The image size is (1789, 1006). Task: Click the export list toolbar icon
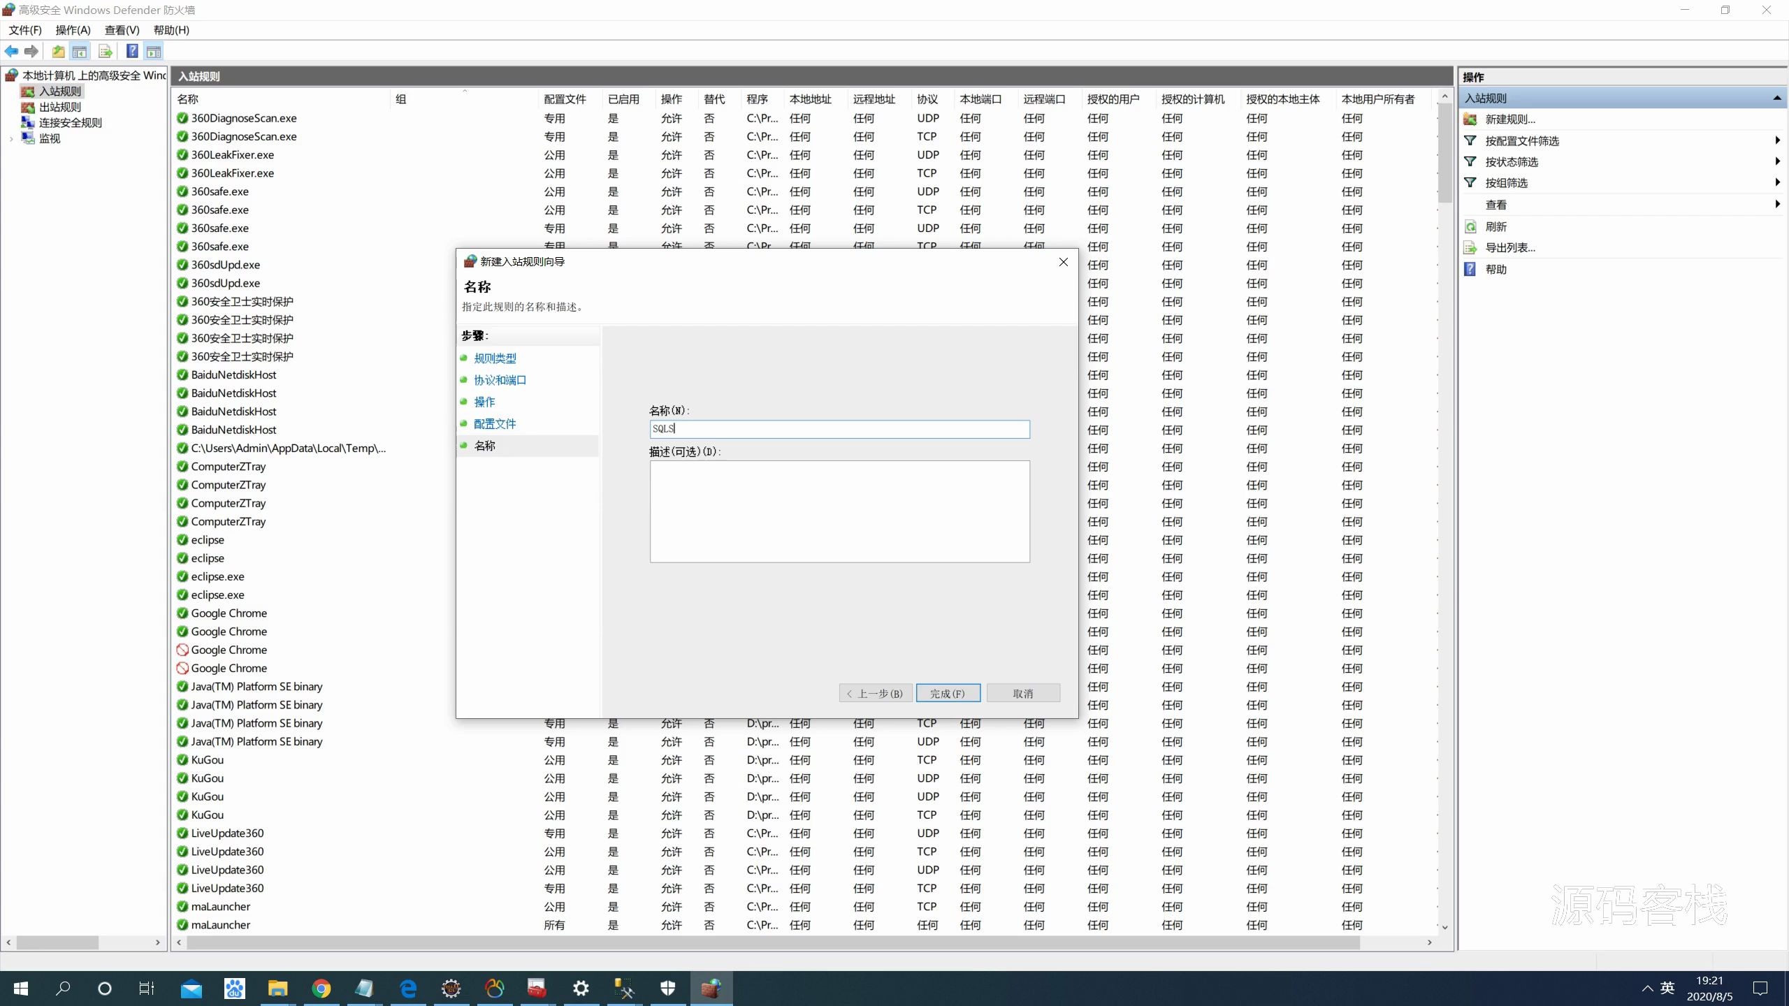tap(106, 51)
